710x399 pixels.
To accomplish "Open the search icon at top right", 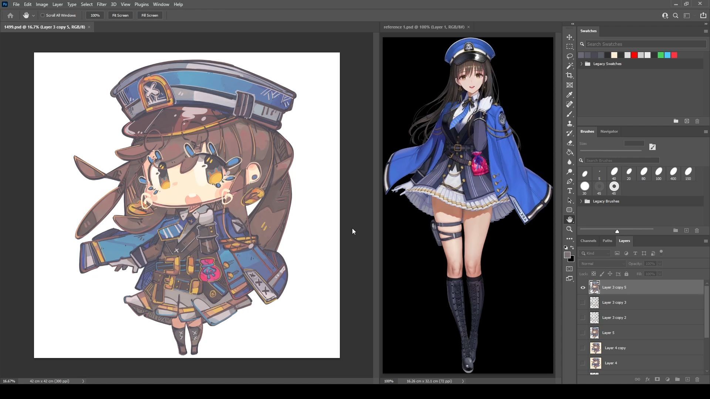I will [676, 16].
